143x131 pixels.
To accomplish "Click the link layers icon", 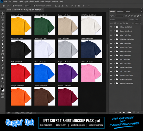I will click(x=116, y=112).
